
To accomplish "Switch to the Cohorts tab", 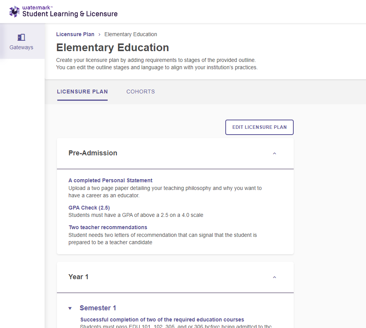I will [x=141, y=92].
